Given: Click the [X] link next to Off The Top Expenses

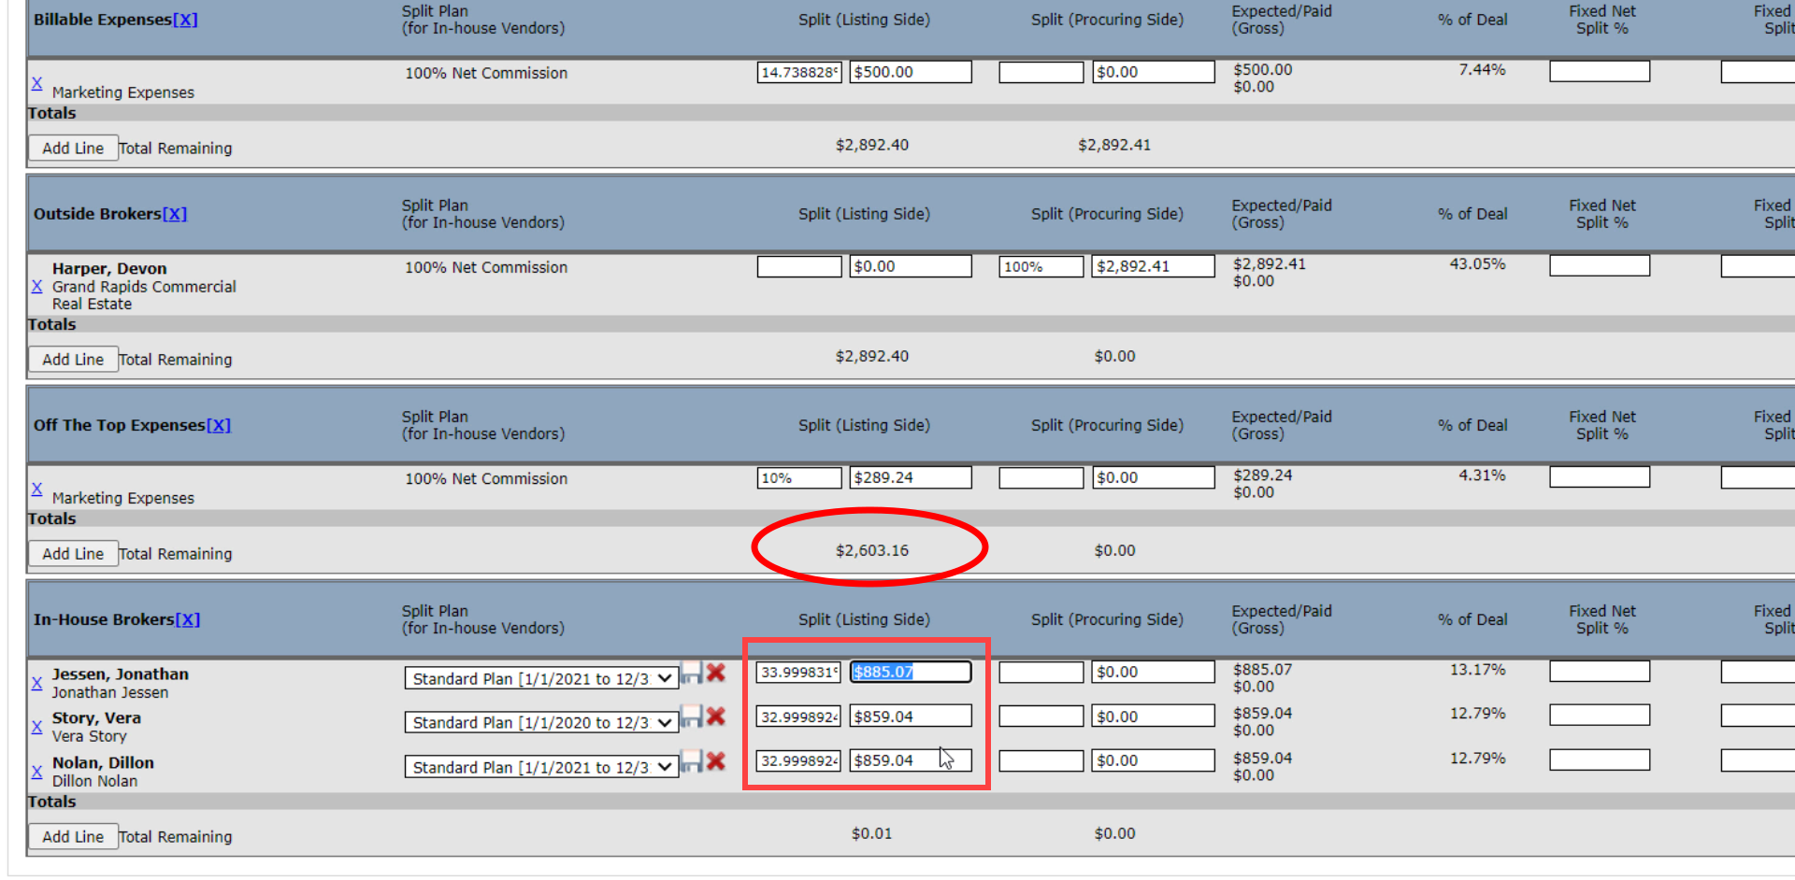Looking at the screenshot, I should 218,425.
